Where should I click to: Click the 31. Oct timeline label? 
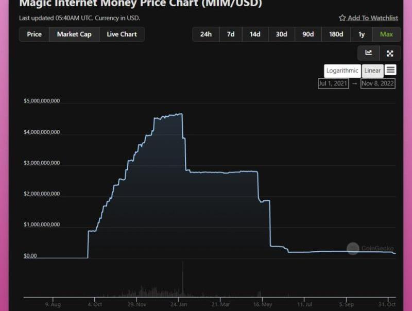coord(387,304)
